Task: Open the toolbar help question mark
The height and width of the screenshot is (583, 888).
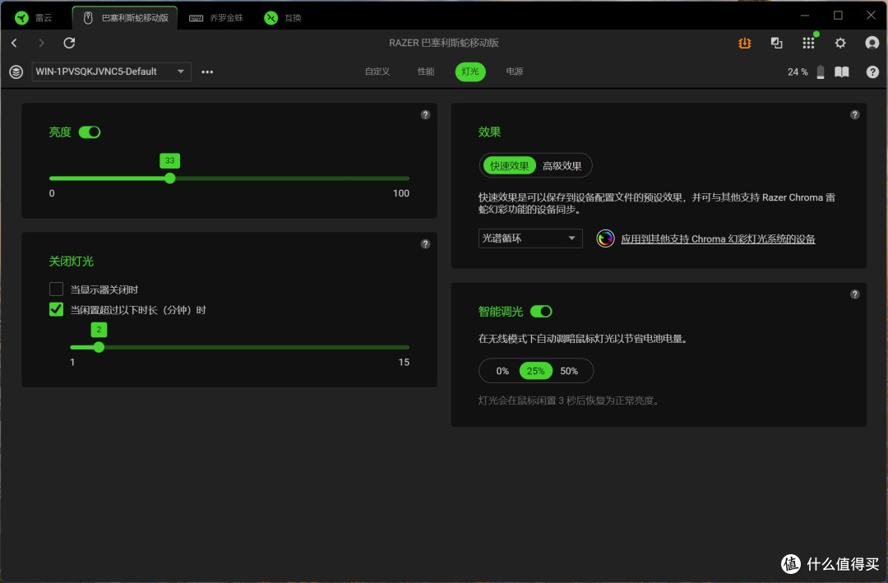Action: (872, 72)
